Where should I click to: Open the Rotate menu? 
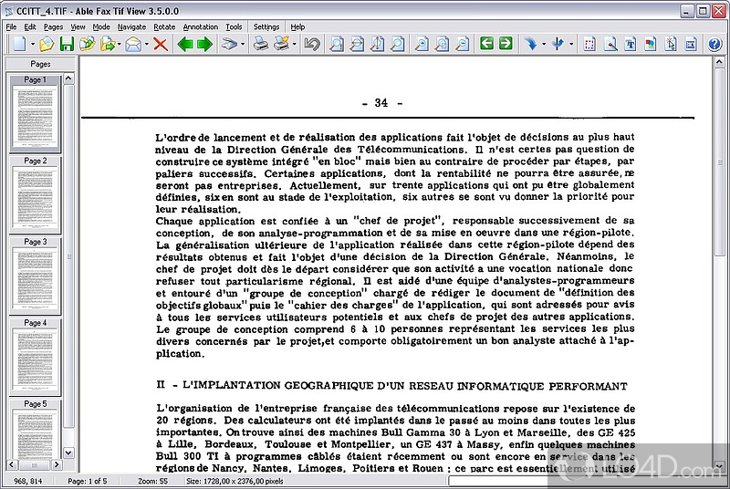tap(164, 27)
